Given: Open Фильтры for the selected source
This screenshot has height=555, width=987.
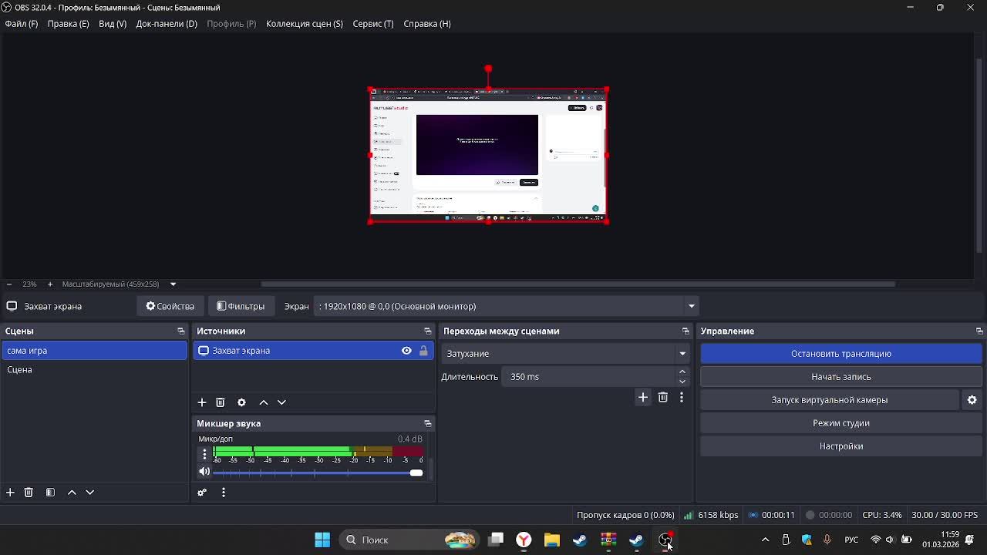Looking at the screenshot, I should click(x=241, y=306).
